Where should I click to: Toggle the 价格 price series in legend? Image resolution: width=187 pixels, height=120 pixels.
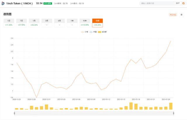[84, 32]
